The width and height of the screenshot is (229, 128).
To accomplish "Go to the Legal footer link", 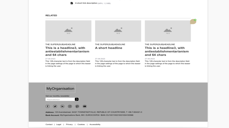I will pos(59,124).
